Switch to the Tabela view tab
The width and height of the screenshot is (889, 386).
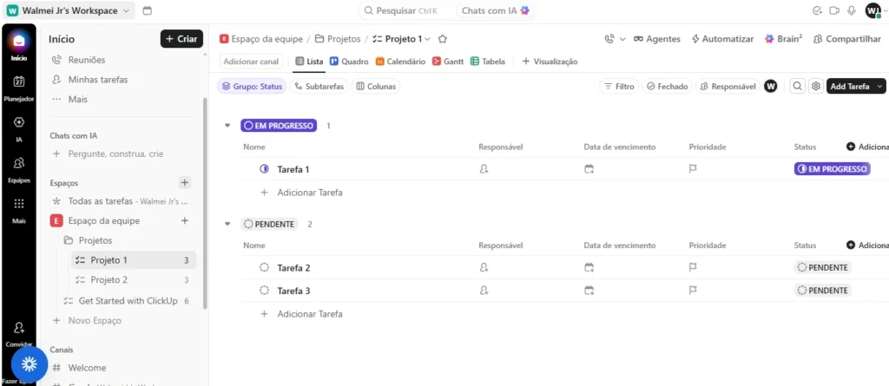pos(488,62)
